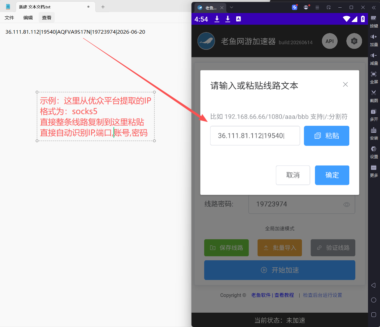Click the battery status icon
Viewport: 380px width, 327px height.
click(363, 19)
